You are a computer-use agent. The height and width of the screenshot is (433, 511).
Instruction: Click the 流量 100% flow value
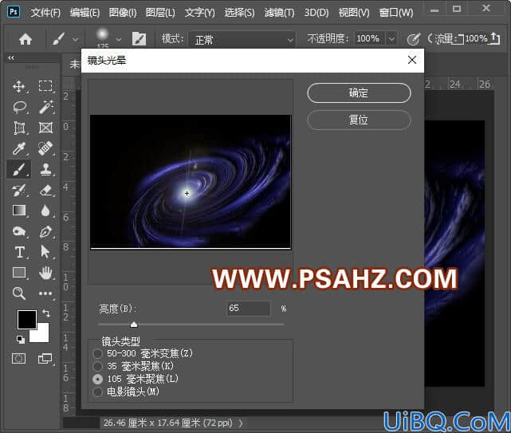[476, 39]
